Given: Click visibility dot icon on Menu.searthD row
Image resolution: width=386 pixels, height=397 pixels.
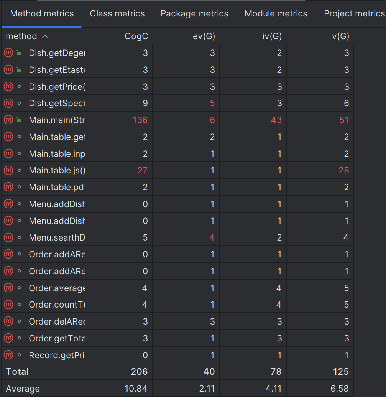Looking at the screenshot, I should pos(19,237).
